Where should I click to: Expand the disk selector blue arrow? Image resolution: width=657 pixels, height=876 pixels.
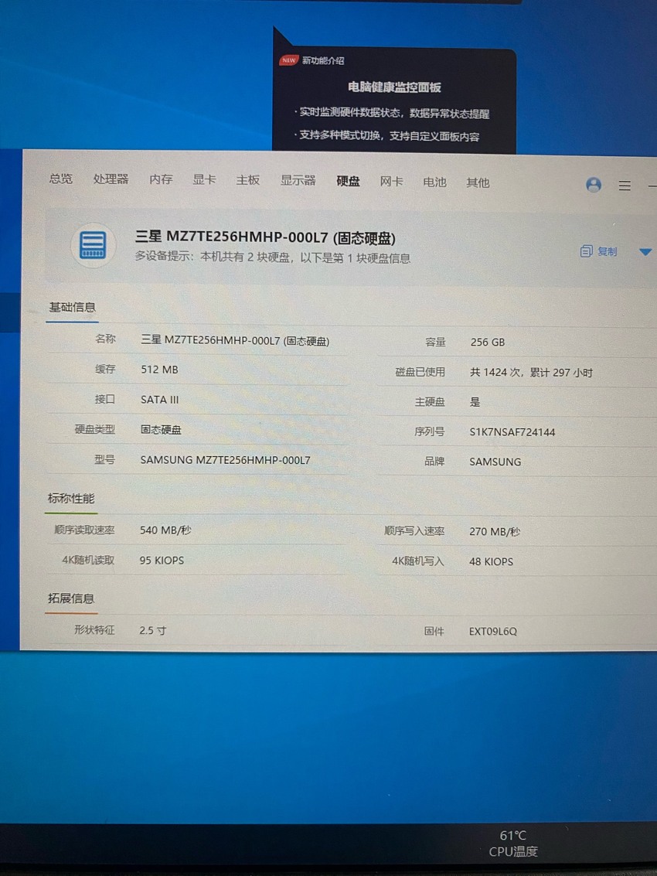click(x=645, y=252)
